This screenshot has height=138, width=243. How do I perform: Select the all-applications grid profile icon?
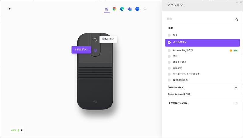[107, 9]
